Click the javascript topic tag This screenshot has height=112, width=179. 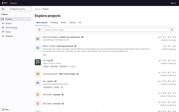[x=54, y=66]
